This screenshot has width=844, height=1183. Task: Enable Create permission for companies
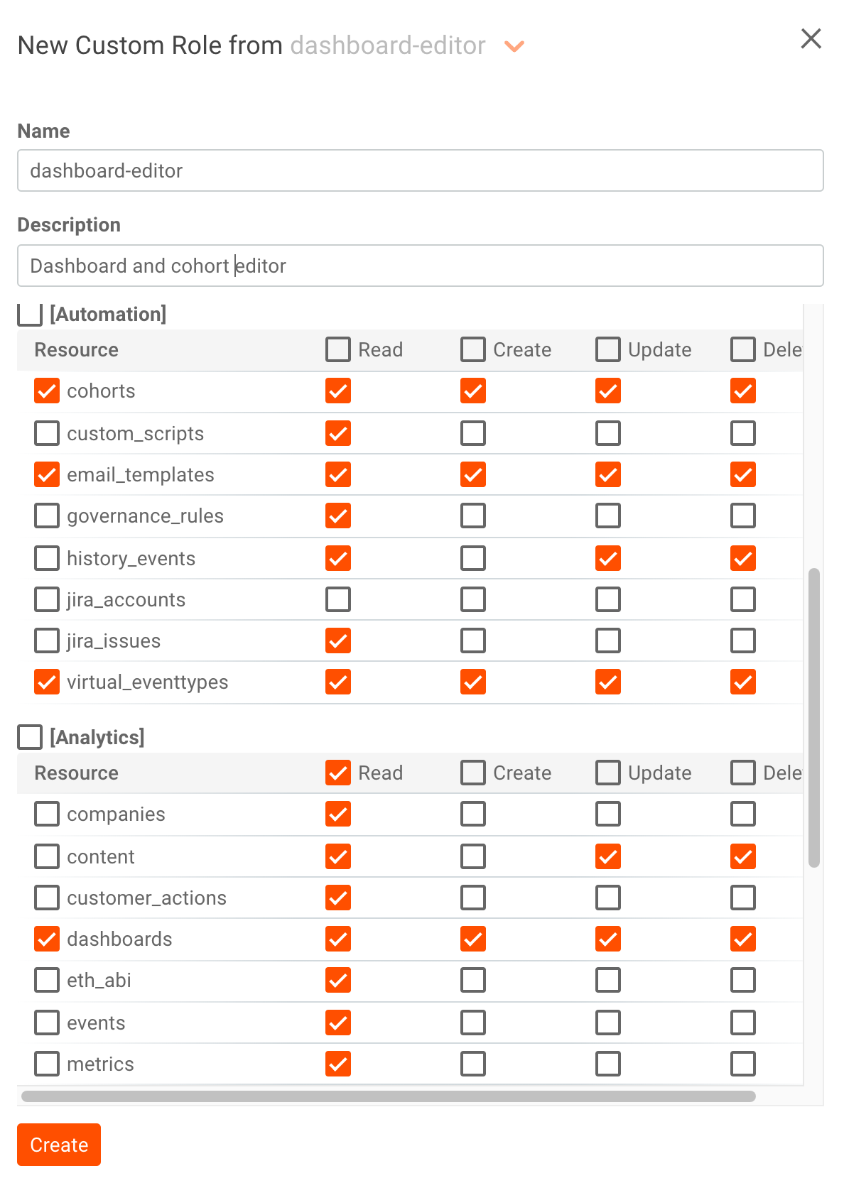pyautogui.click(x=473, y=814)
